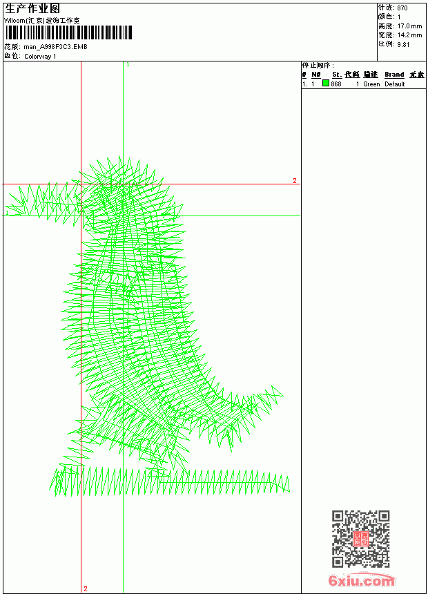
Task: Click the stitch count value 870
Action: (402, 8)
